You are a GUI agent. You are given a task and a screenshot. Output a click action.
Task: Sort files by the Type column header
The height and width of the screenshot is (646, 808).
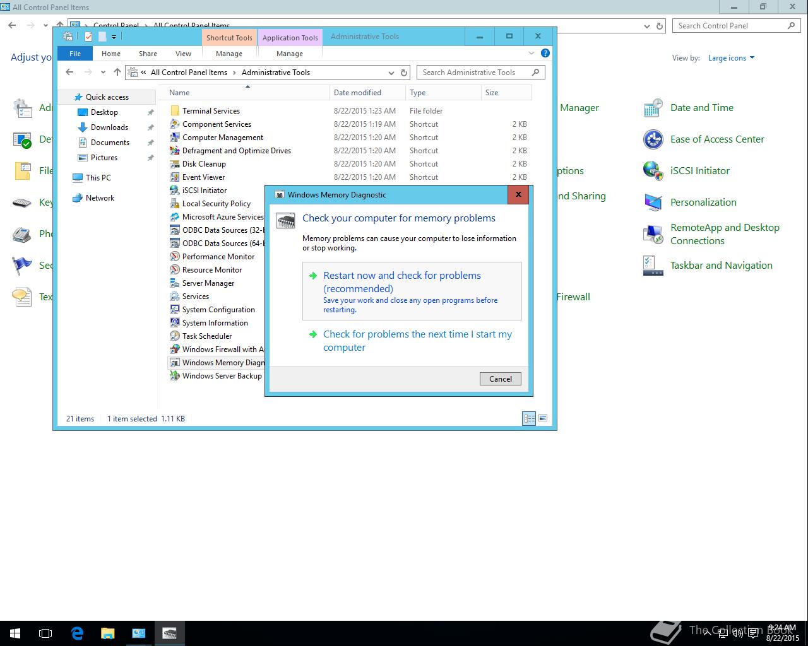pyautogui.click(x=443, y=93)
